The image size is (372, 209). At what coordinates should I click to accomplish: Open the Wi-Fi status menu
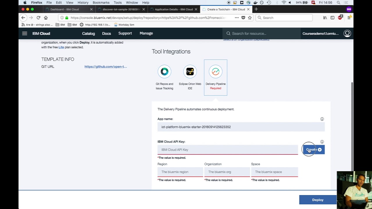click(284, 3)
